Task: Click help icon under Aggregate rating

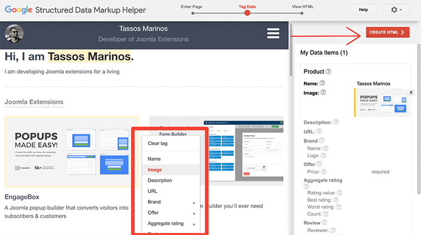Action: tap(306, 187)
